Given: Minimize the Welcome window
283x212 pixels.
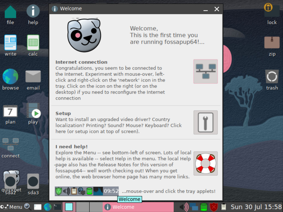Looking at the screenshot, I should click(x=205, y=9).
